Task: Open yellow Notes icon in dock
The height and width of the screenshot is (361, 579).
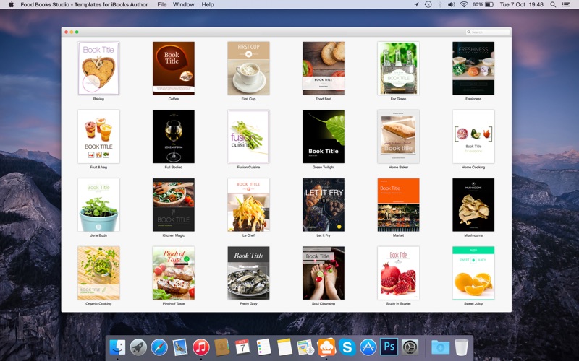Action: 284,347
